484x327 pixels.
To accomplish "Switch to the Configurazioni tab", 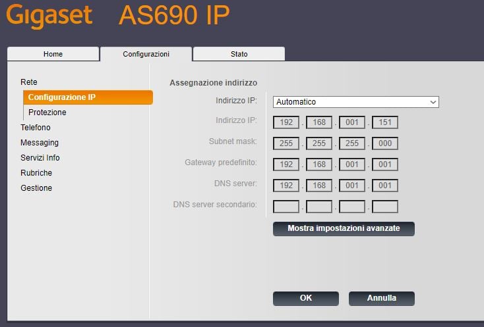I will (x=146, y=54).
